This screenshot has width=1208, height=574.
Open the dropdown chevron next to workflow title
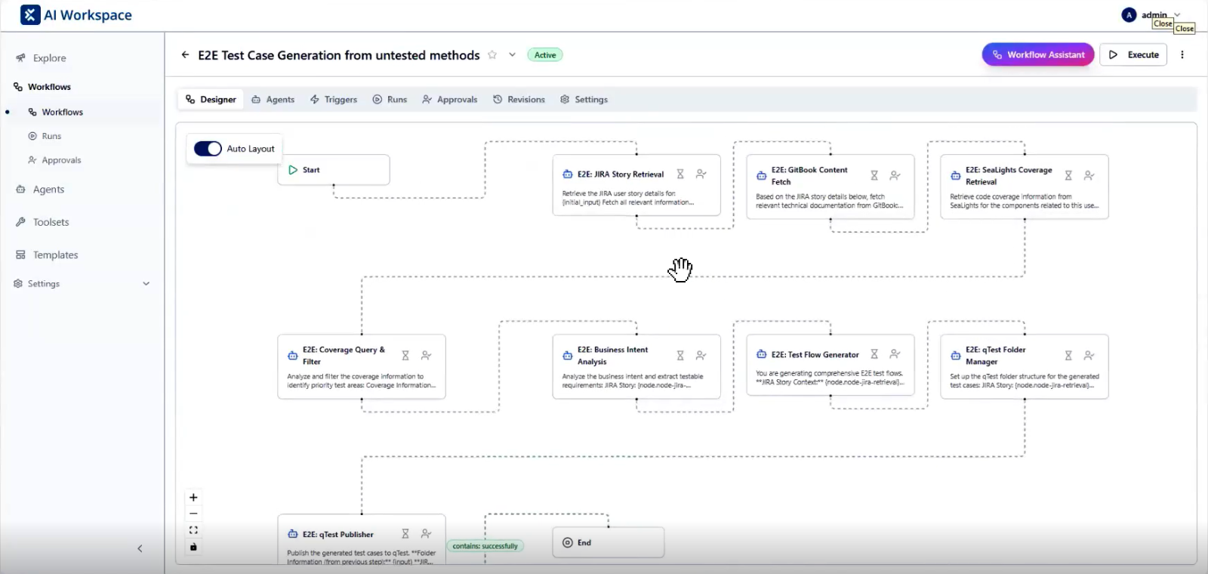point(512,55)
